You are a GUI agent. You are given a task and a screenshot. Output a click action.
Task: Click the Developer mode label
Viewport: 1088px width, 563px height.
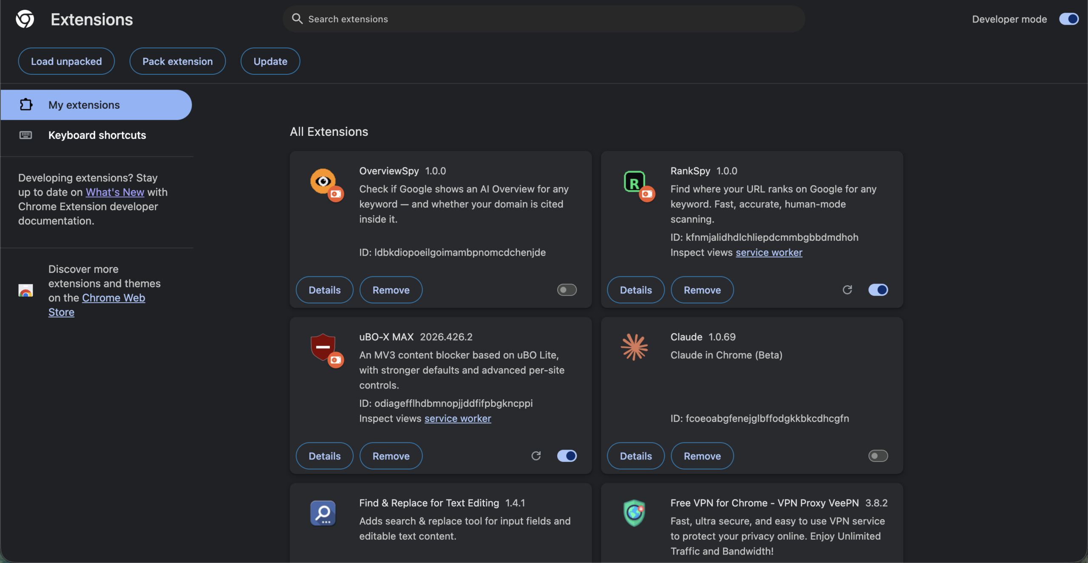(x=1009, y=19)
